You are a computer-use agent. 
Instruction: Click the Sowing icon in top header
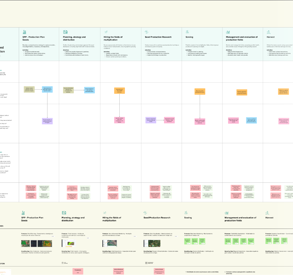click(187, 32)
